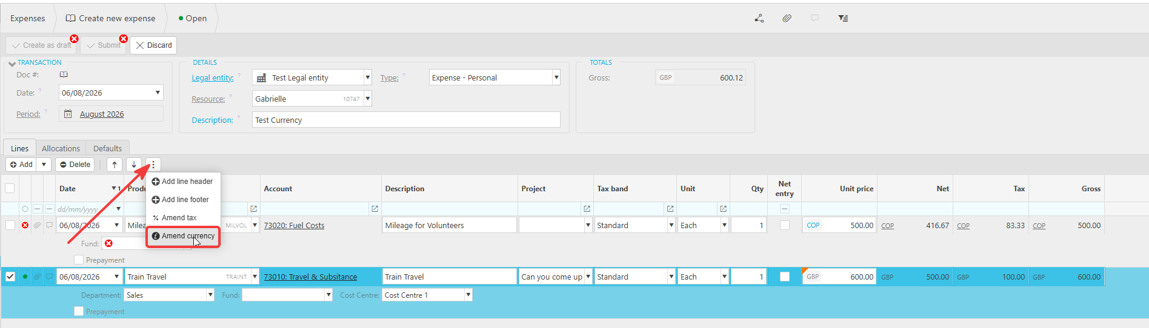Open the three-dot more actions menu

coord(153,165)
